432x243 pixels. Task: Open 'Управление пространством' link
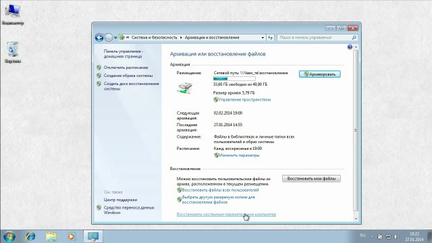click(x=244, y=100)
